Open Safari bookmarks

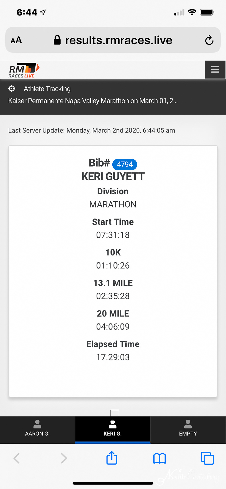coord(159,458)
